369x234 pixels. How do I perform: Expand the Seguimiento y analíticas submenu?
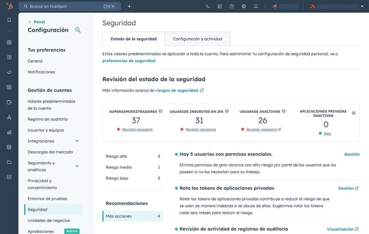tap(77, 166)
